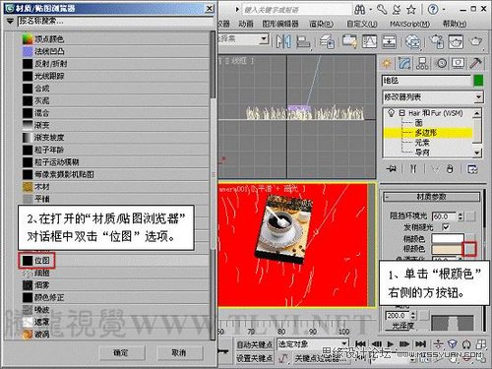Toggle Hair 和 Fur modifier lightbulb
Screen dimensions: 492x369
pyautogui.click(x=391, y=113)
